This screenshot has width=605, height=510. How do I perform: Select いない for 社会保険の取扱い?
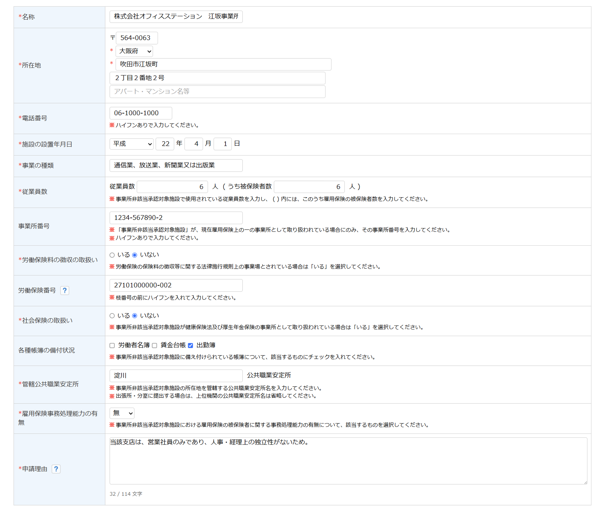tap(135, 316)
